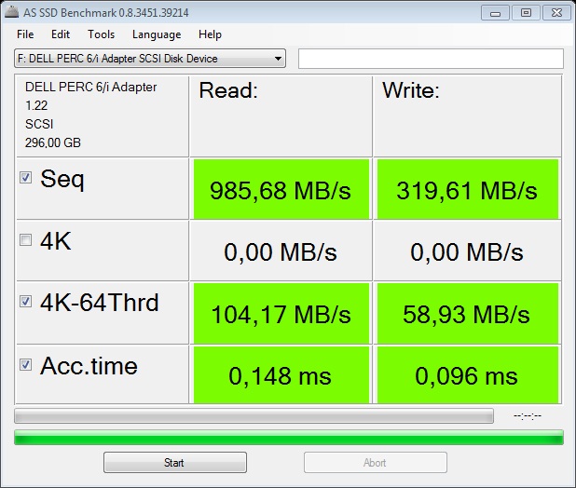Click the Seq write result 319,61 MB/s
The image size is (576, 488).
pyautogui.click(x=467, y=189)
